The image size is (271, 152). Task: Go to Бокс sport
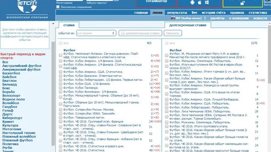coord(6,88)
